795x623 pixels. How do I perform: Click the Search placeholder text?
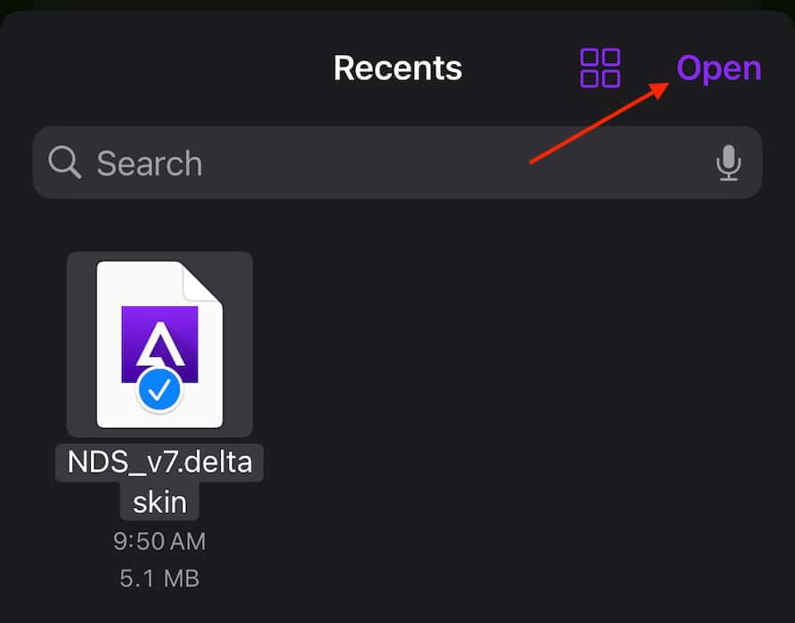[x=149, y=164]
